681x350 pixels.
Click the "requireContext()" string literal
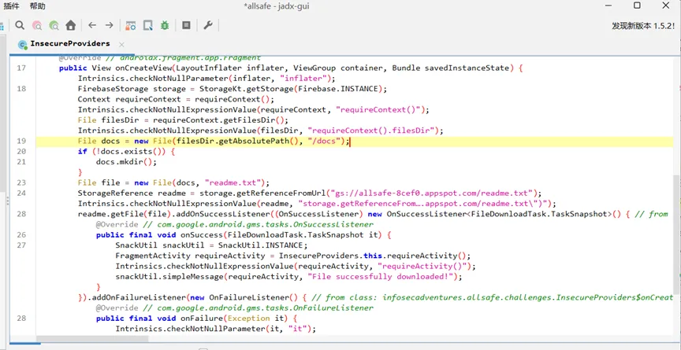pos(378,109)
